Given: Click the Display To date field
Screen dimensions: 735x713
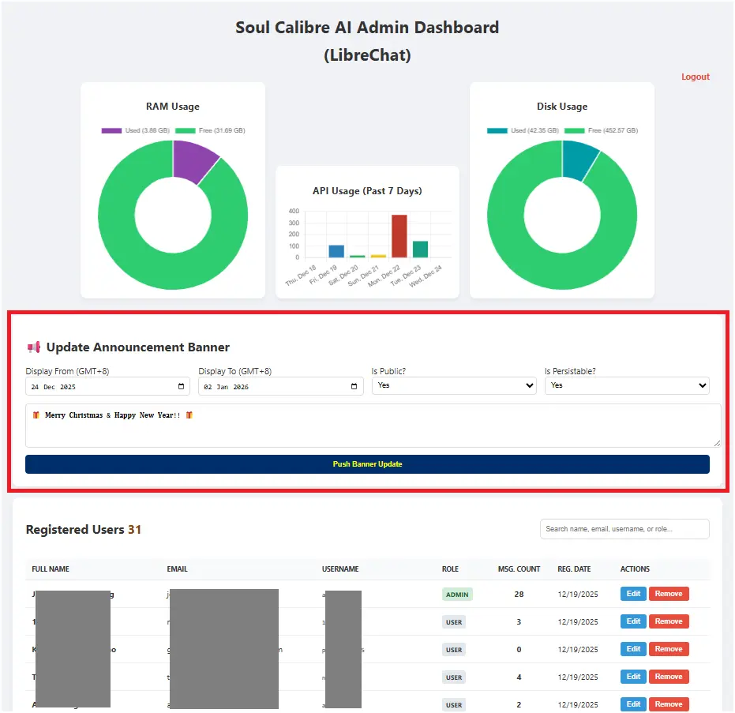Looking at the screenshot, I should point(281,386).
